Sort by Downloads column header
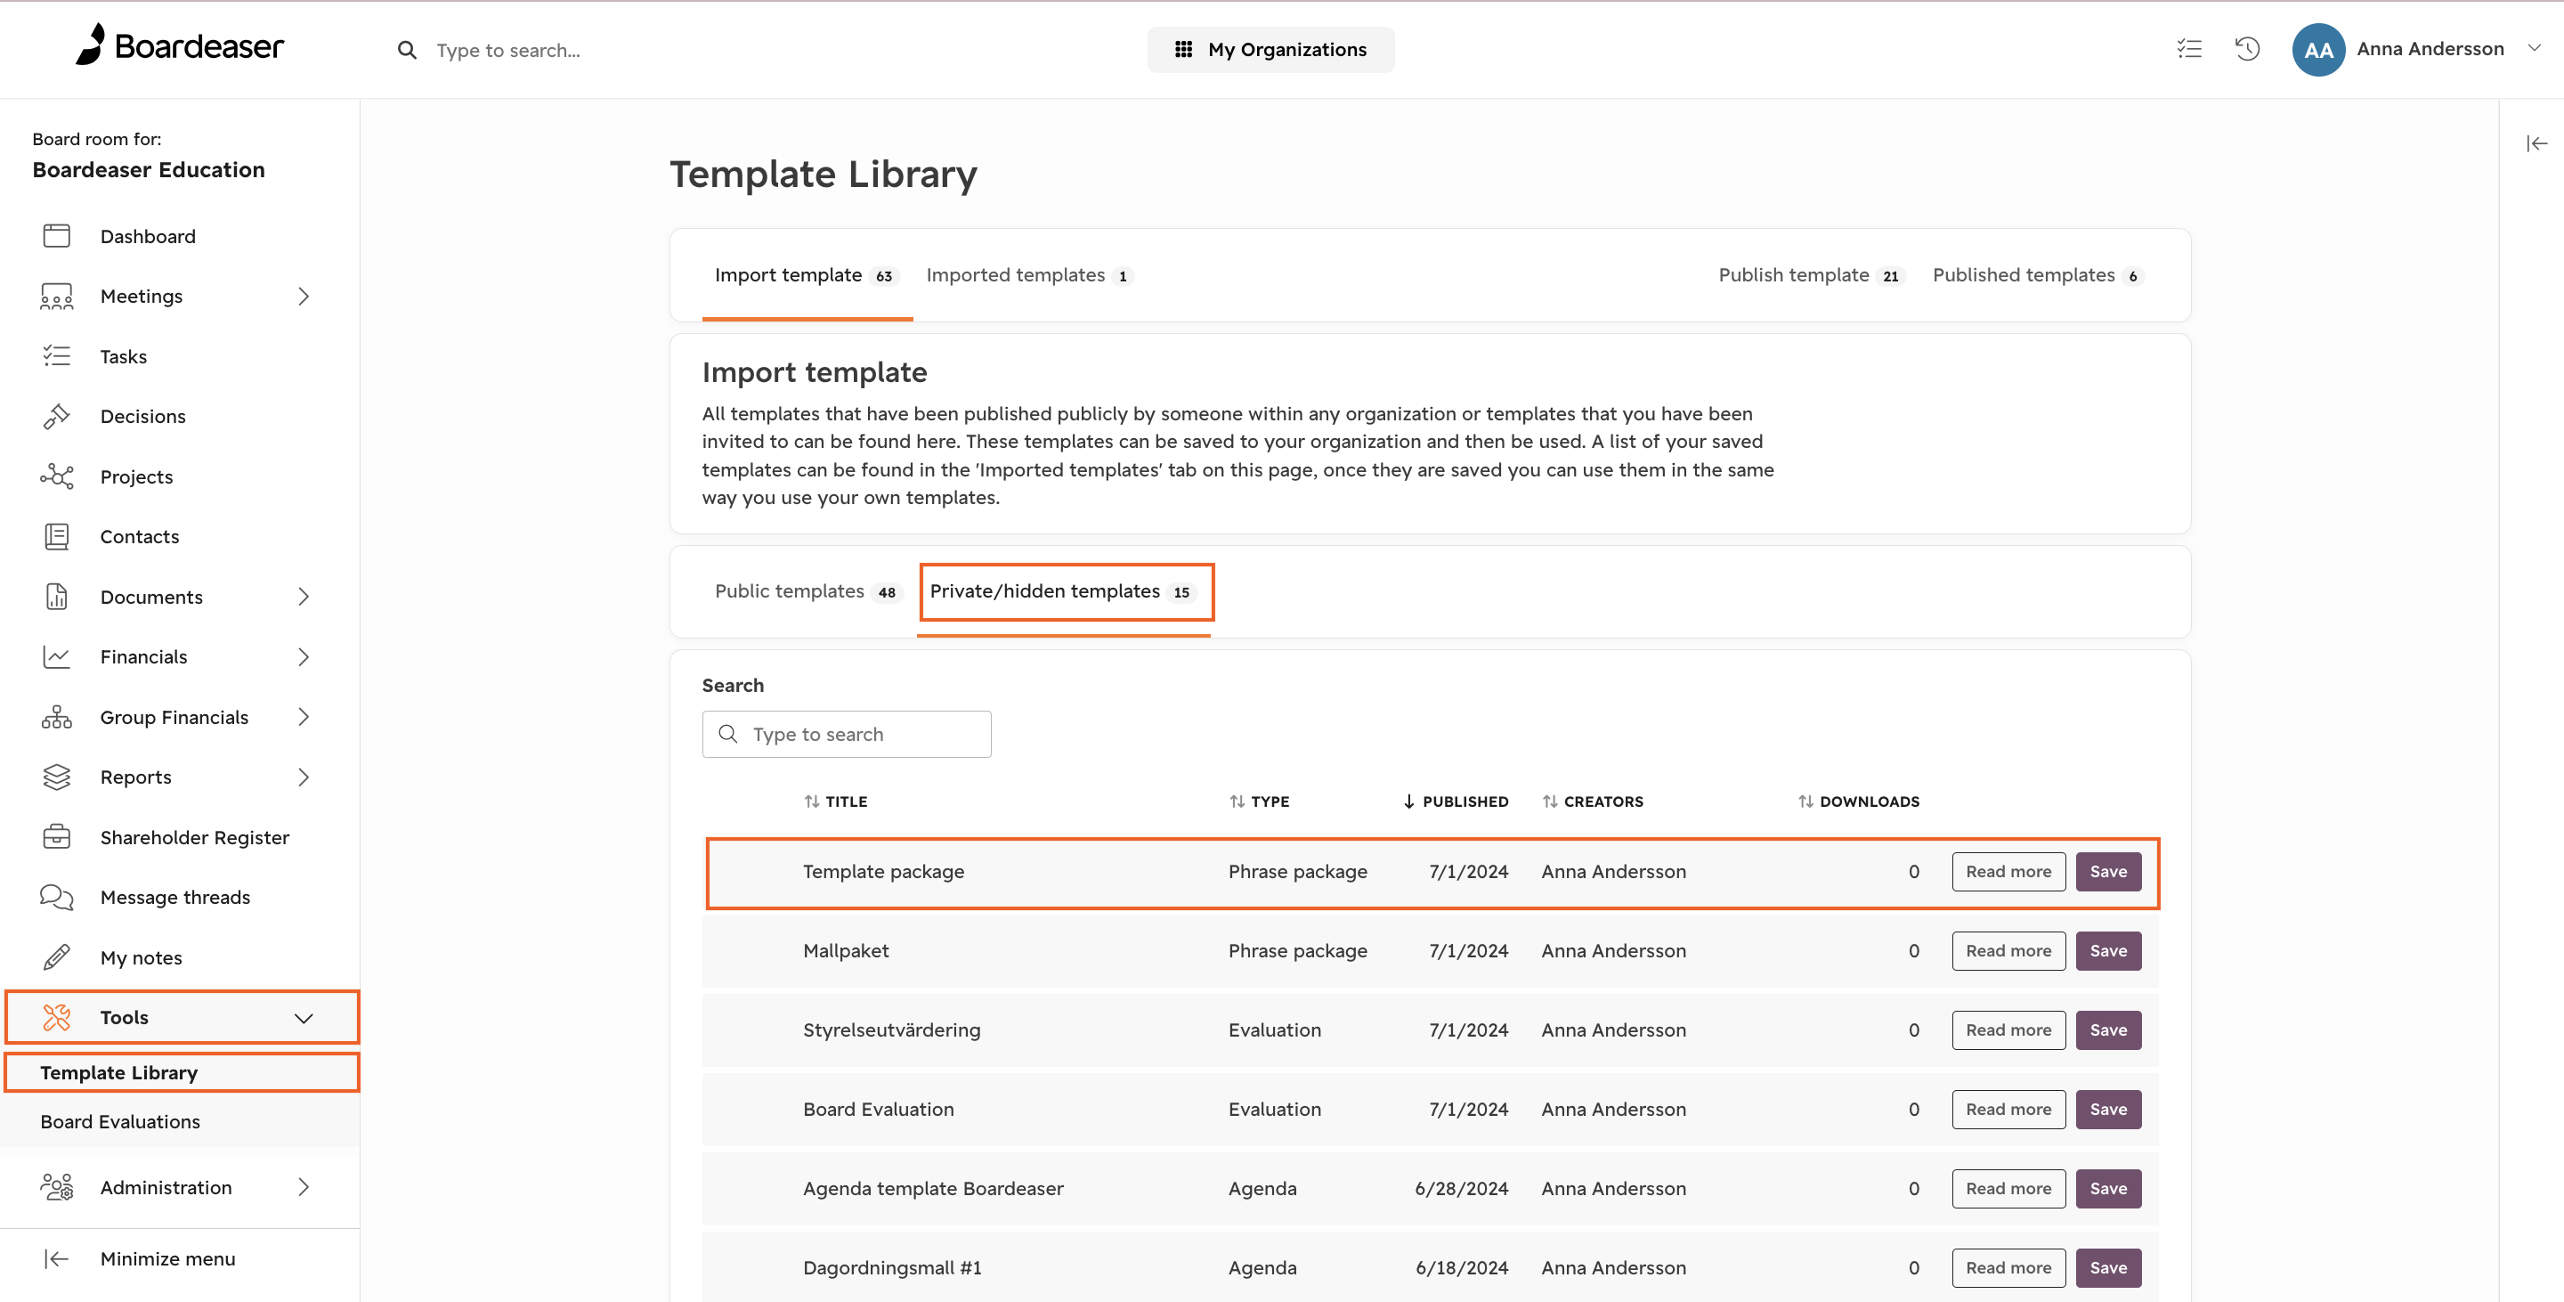 pyautogui.click(x=1858, y=802)
